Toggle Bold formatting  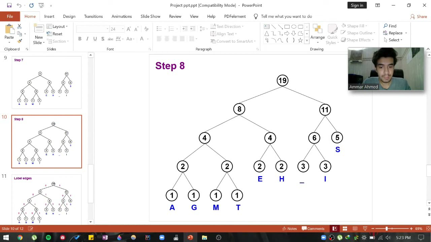coord(80,39)
